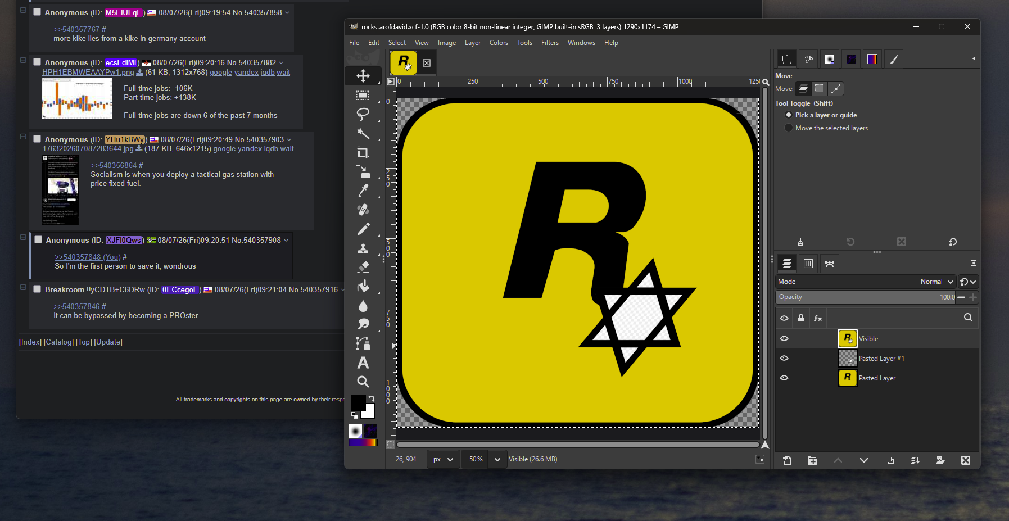Select the Text tool
1009x521 pixels.
coord(363,363)
